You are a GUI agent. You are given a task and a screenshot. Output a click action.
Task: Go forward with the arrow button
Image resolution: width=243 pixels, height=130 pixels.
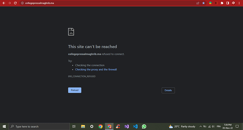pyautogui.click(x=10, y=3)
